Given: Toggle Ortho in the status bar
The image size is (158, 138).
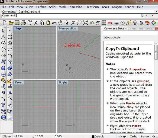Looking at the screenshot, I should (133, 136).
